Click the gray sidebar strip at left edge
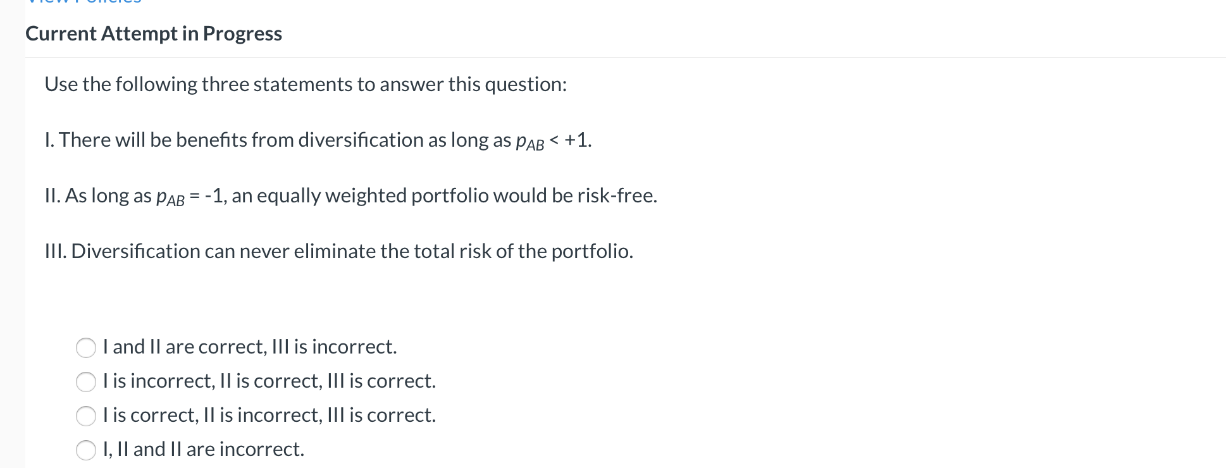Image resolution: width=1226 pixels, height=468 pixels. (12, 234)
